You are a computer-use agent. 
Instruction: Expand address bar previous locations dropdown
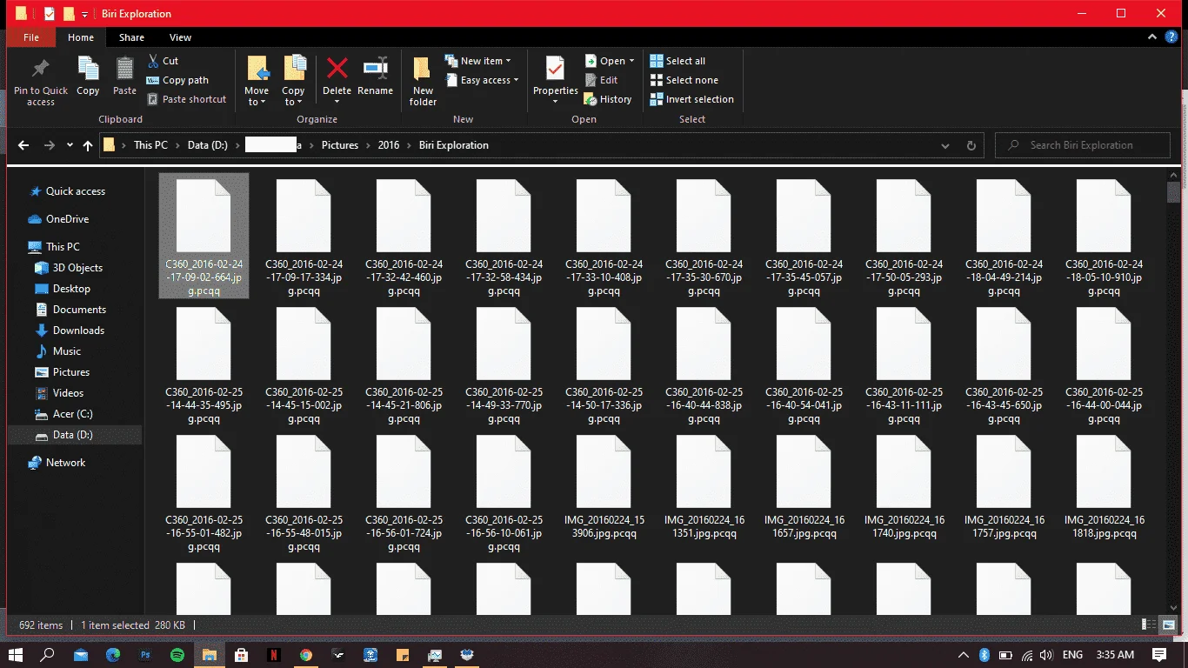click(945, 145)
